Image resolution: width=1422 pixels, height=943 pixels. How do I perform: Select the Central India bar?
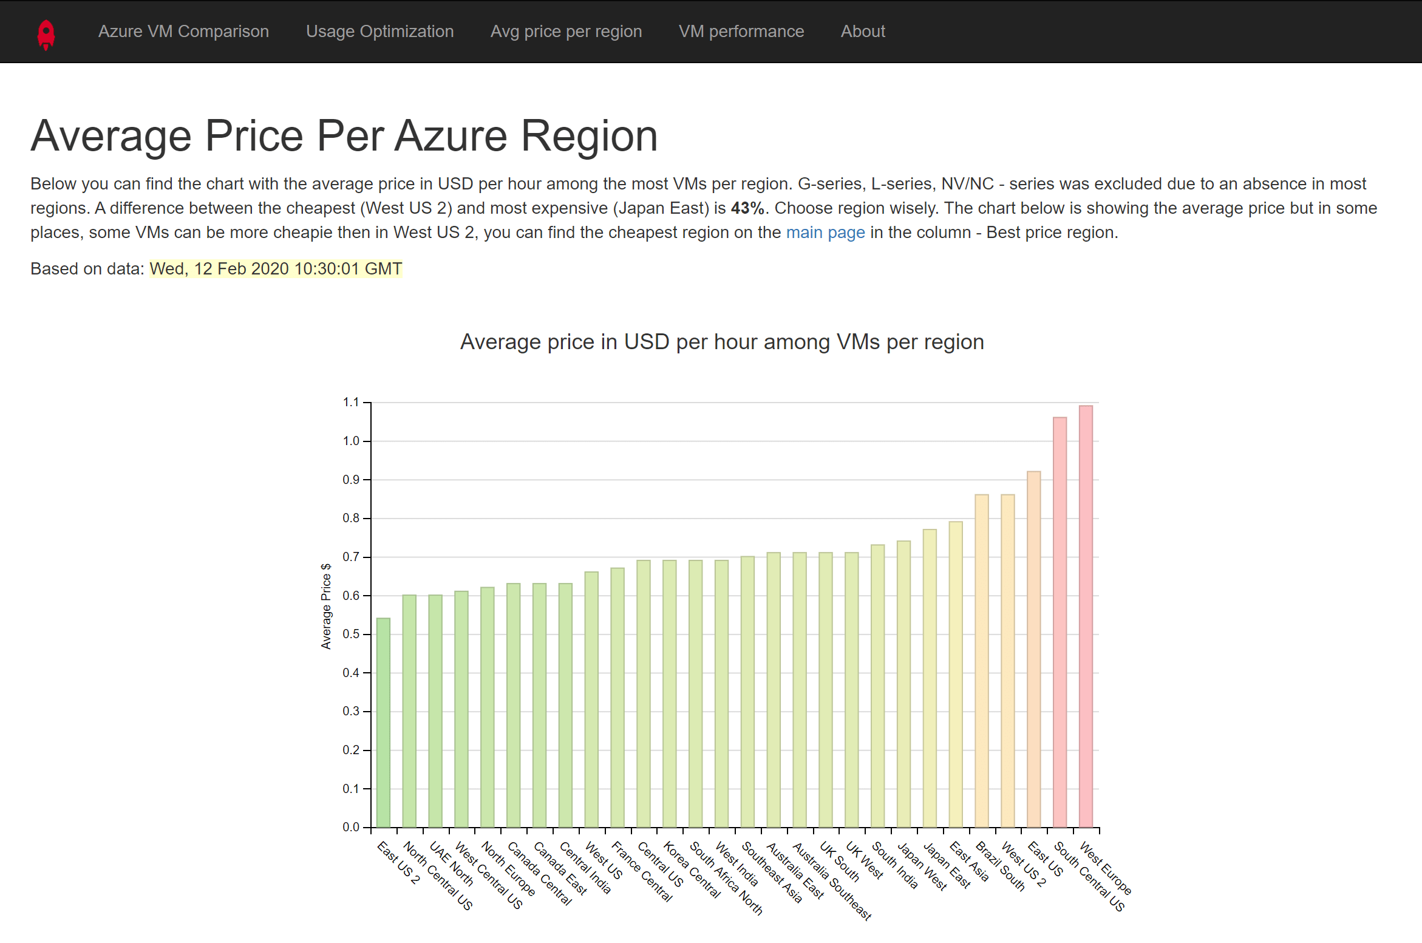coord(565,706)
